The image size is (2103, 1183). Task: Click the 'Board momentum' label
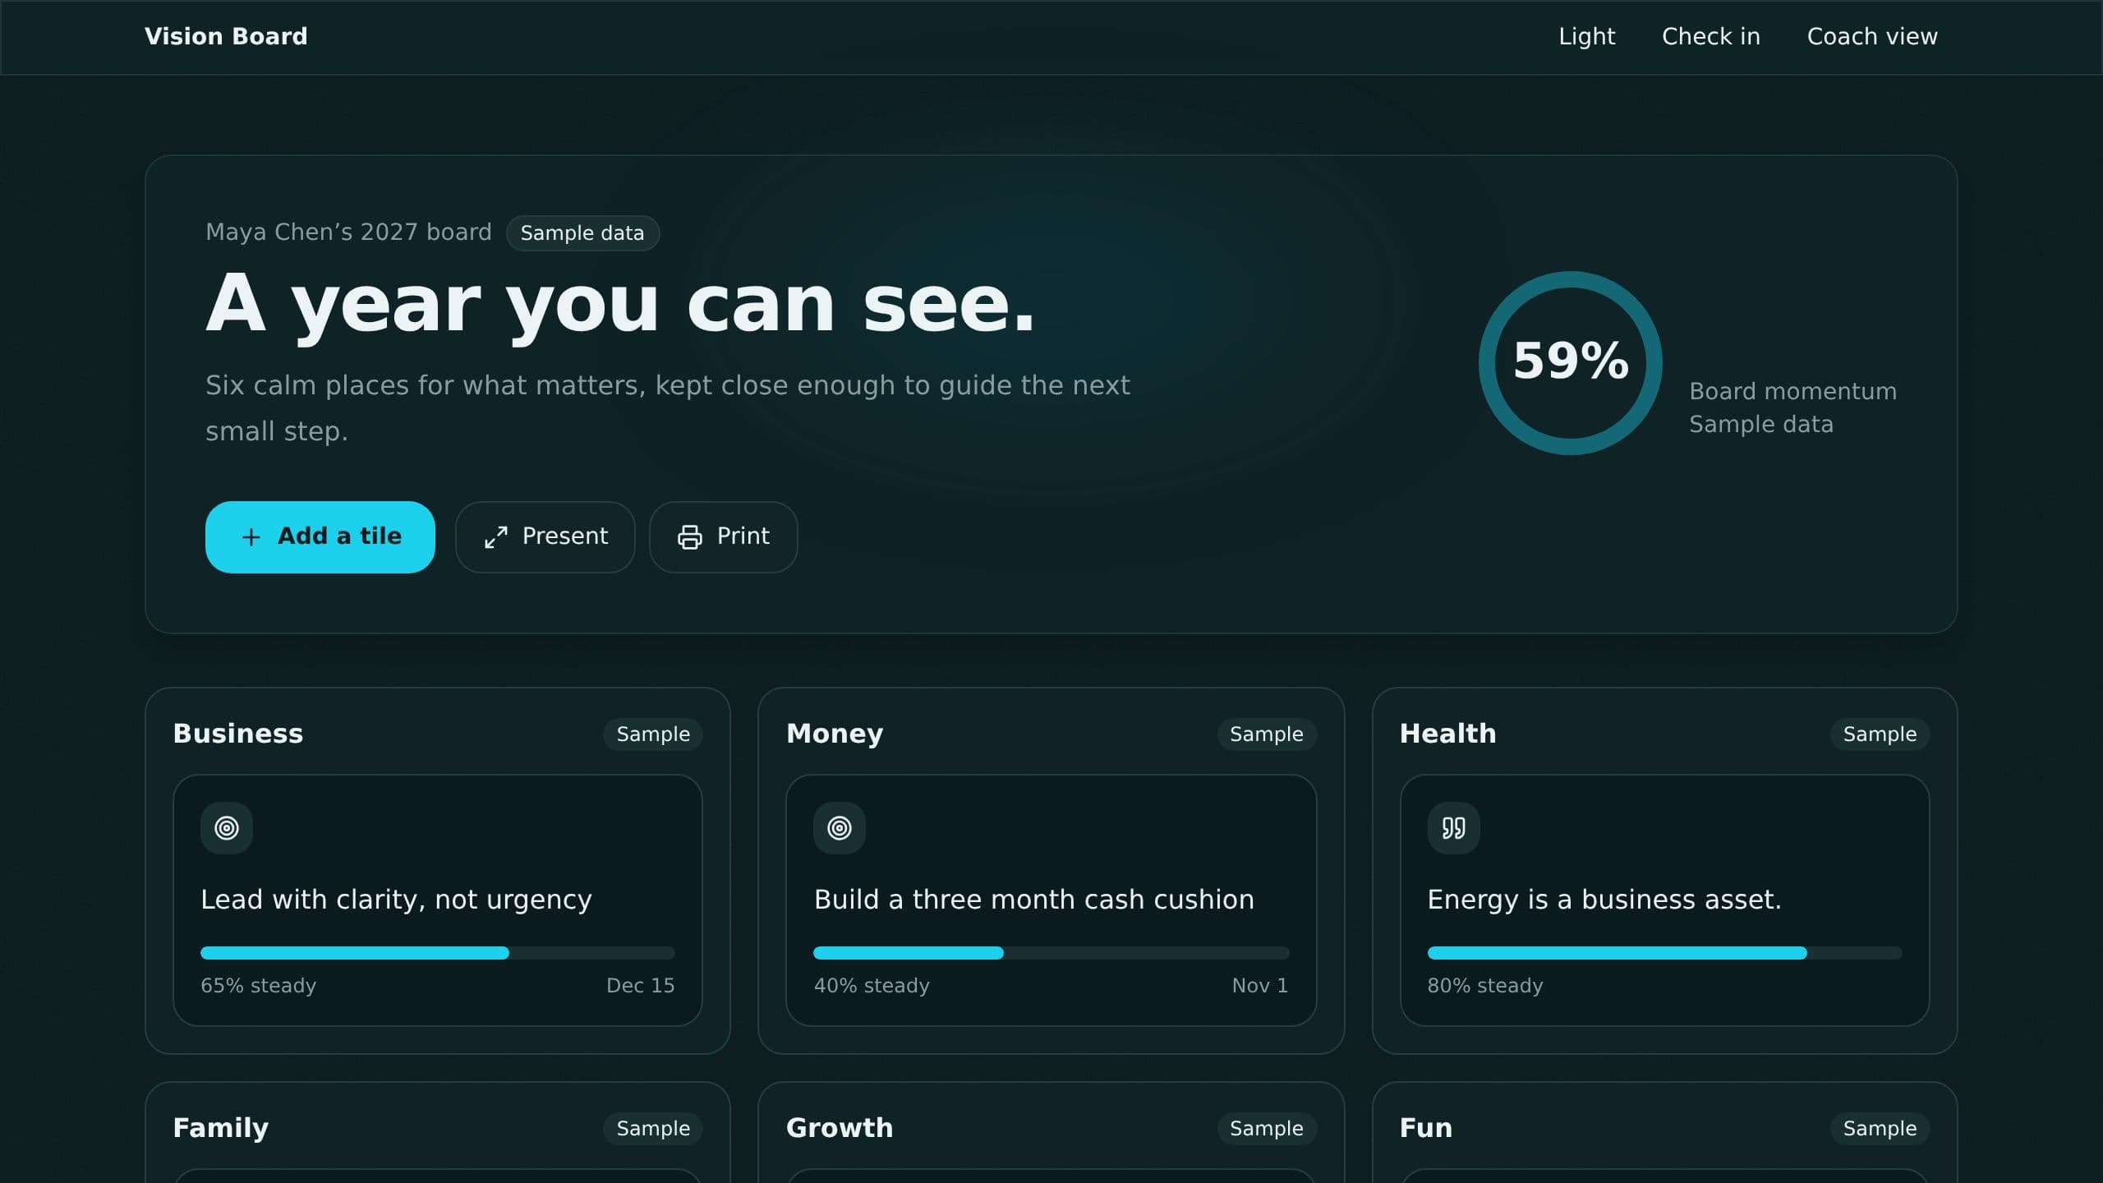(x=1792, y=391)
